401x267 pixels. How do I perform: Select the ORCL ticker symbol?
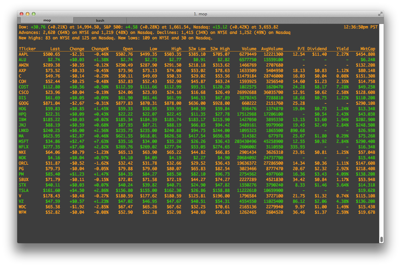pos(24,163)
